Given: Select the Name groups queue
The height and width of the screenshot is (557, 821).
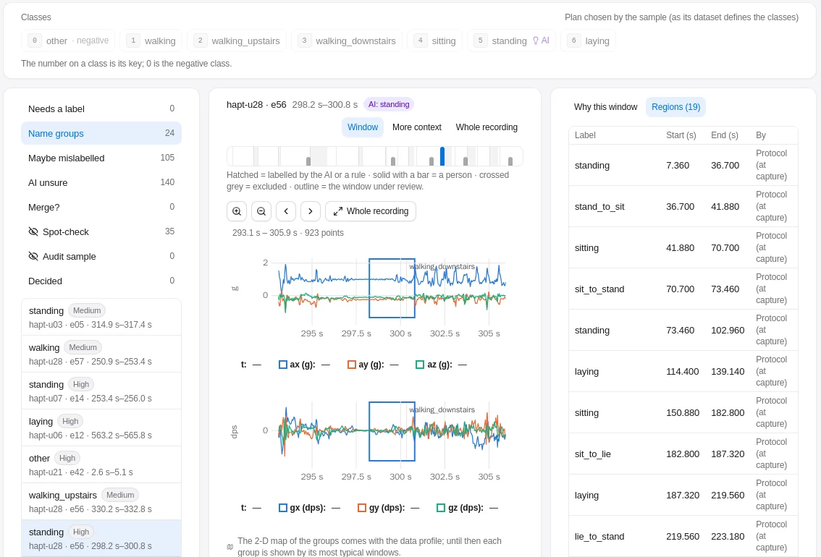Looking at the screenshot, I should [101, 133].
